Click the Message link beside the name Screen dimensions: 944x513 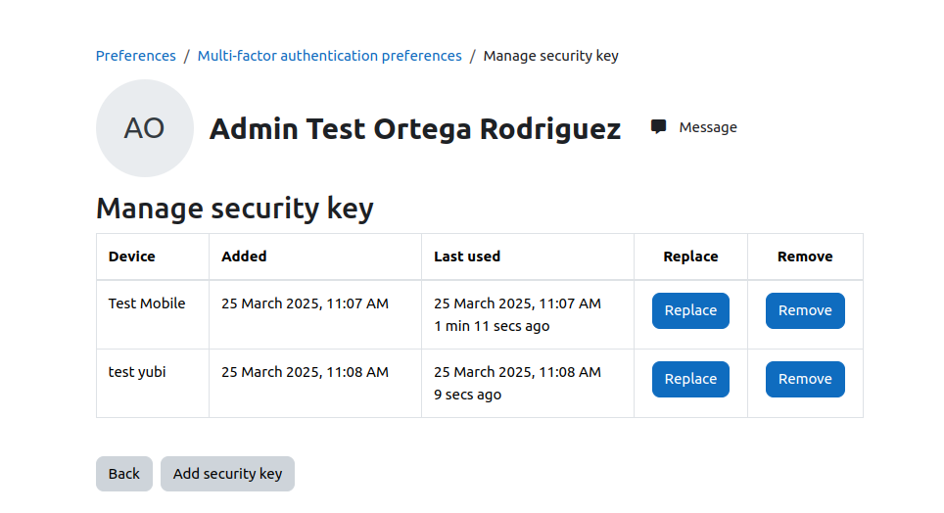coord(707,127)
